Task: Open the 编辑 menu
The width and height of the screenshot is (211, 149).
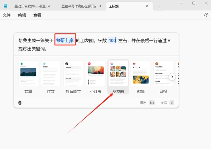Action: (22, 15)
